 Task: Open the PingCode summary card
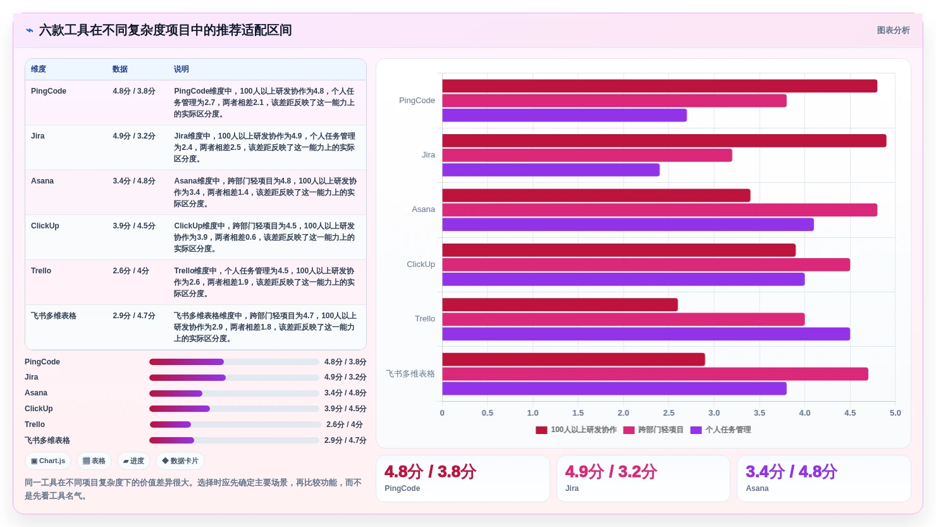(463, 479)
